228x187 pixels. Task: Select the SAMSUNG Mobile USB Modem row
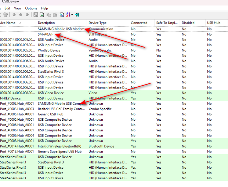[x=114, y=29]
